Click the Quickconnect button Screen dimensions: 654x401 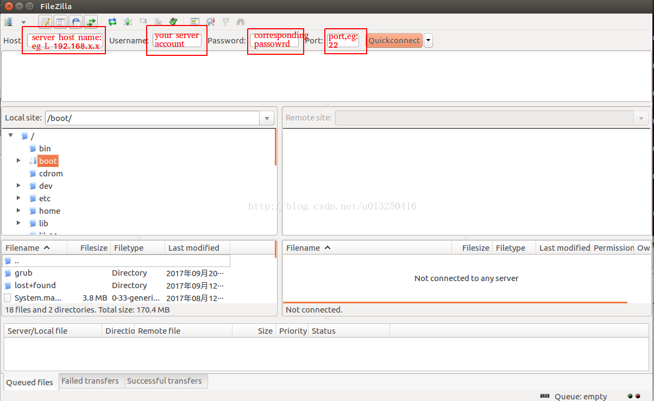coord(394,41)
